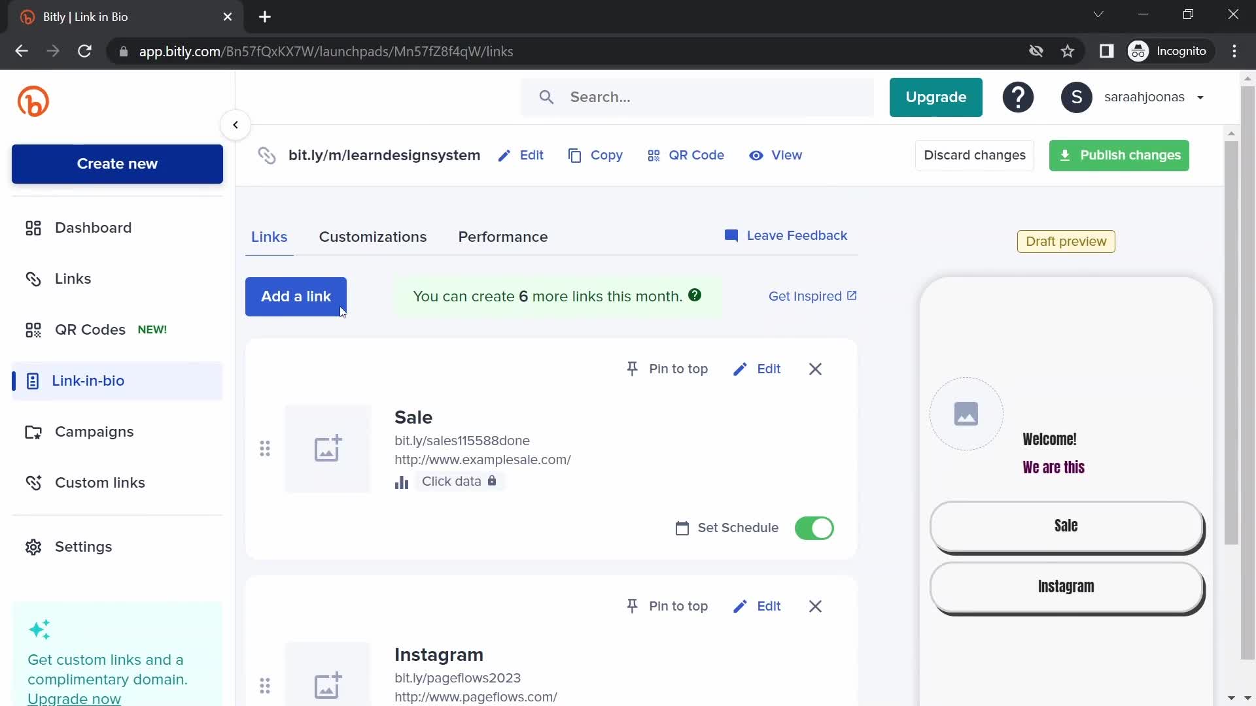Click the Create new button
Screen dimensions: 1256x706
[117, 164]
